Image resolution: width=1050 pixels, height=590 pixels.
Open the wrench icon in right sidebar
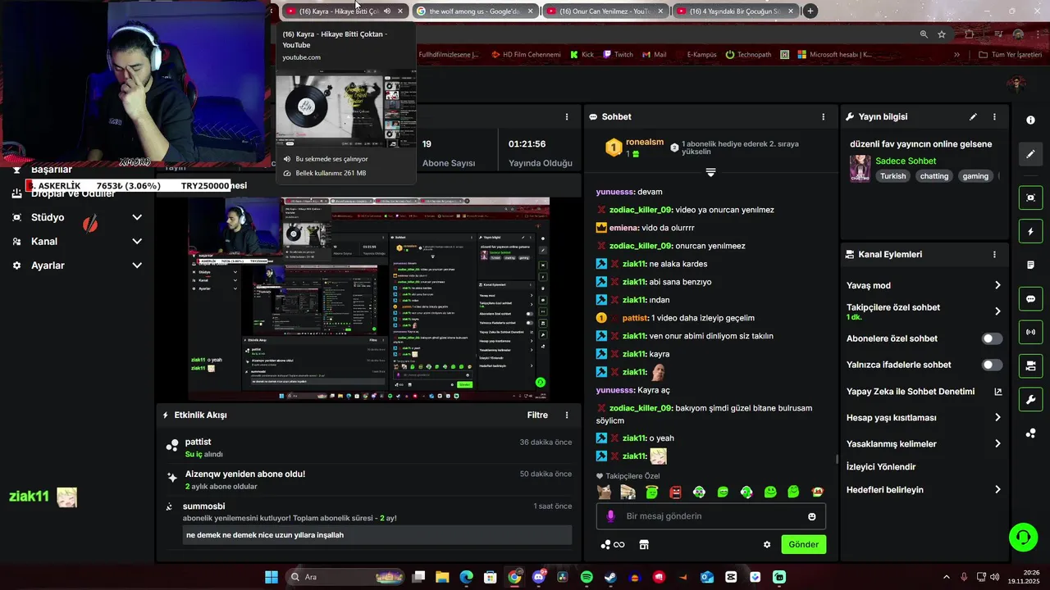tap(1030, 399)
